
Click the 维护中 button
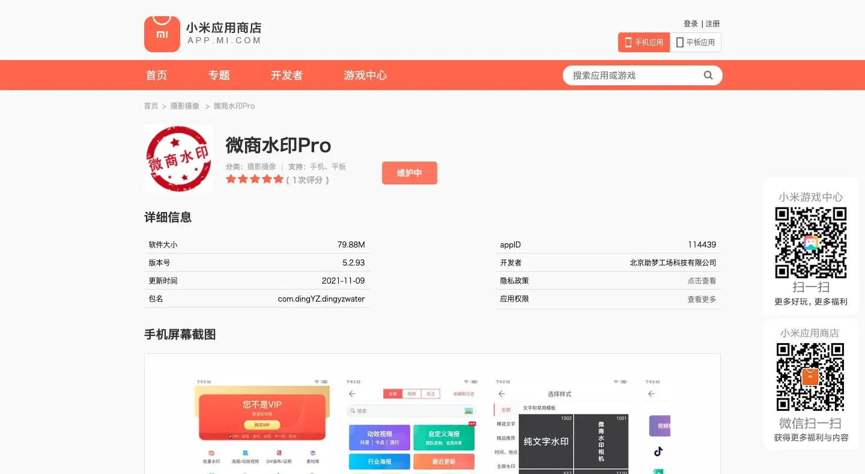pos(410,173)
